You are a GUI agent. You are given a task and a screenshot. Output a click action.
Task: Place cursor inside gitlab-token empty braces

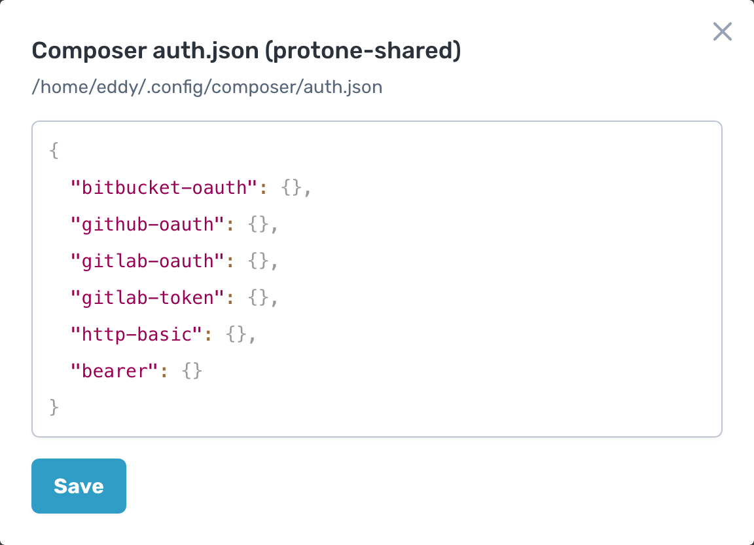(259, 298)
